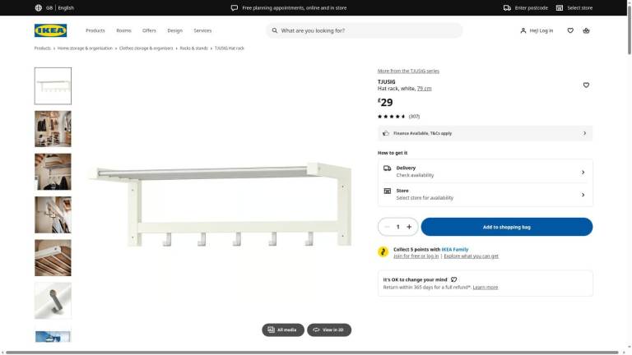Click the yellow IKEA Family badge
Image resolution: width=632 pixels, height=355 pixels.
(x=383, y=252)
